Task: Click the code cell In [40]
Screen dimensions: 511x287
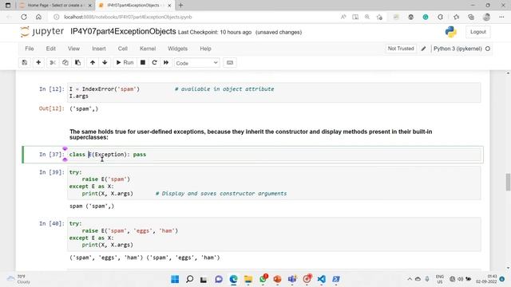Action: coord(274,234)
